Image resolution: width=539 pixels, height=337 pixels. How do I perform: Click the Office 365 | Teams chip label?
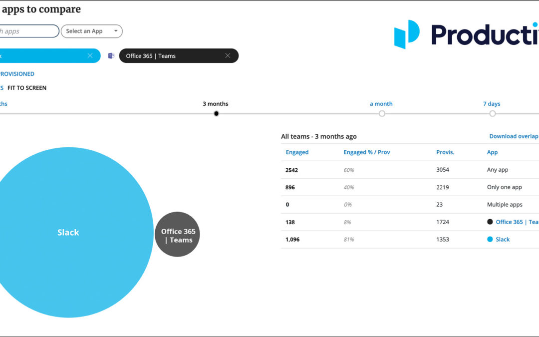tap(151, 56)
